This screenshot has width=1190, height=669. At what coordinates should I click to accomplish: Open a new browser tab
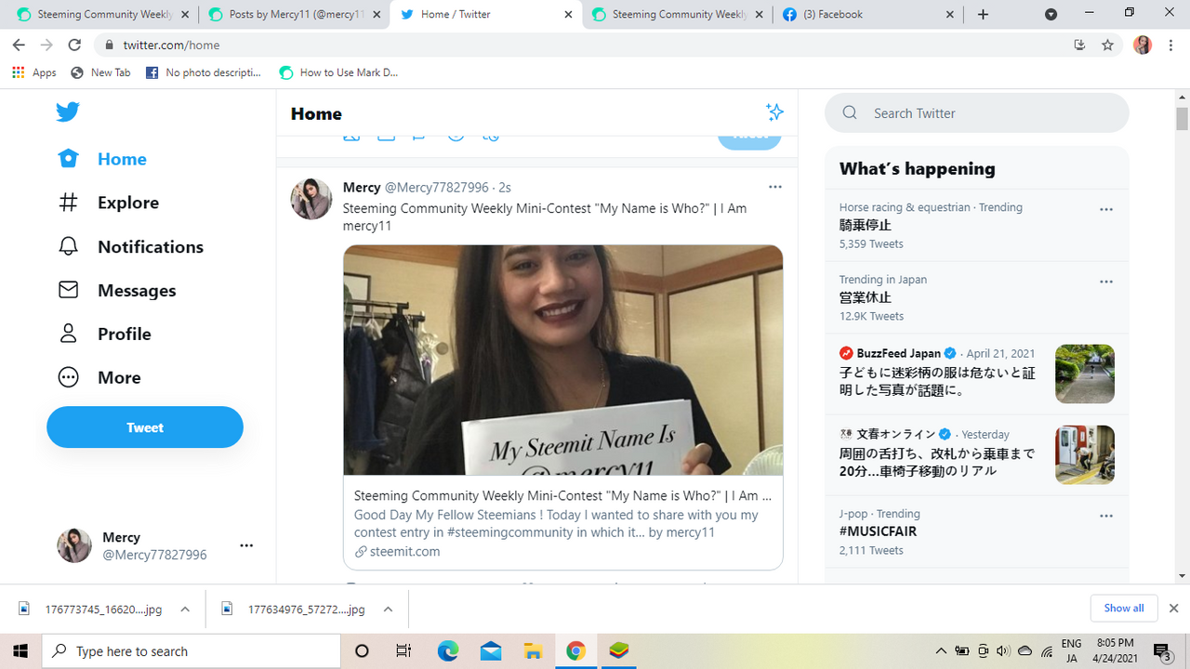983,14
